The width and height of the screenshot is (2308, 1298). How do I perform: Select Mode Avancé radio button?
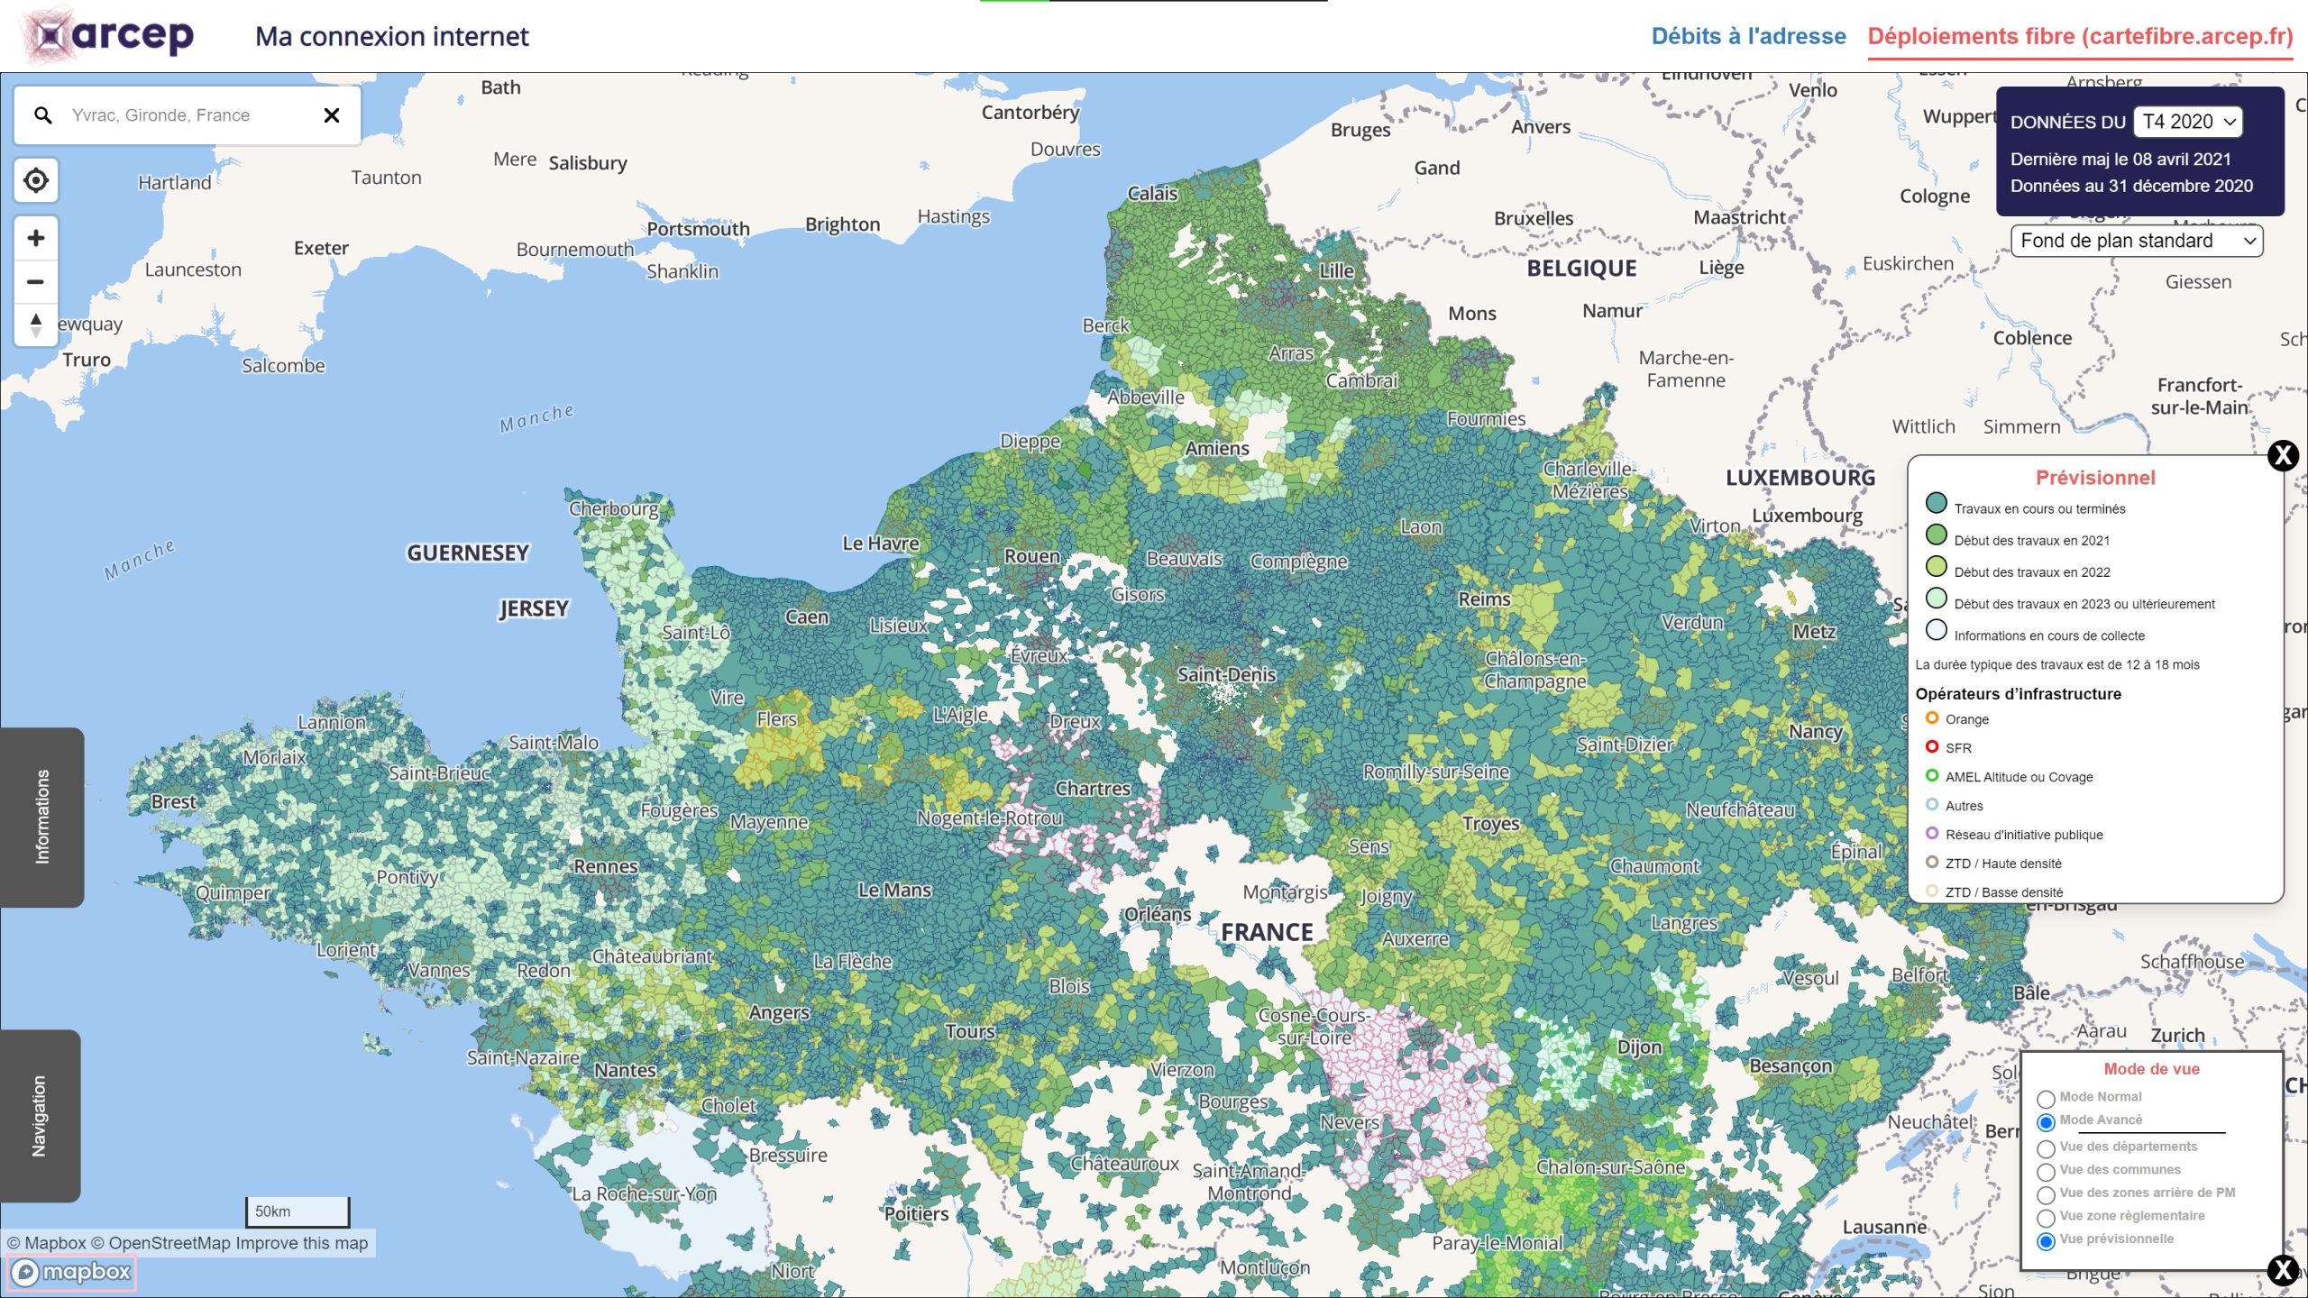(x=2046, y=1122)
